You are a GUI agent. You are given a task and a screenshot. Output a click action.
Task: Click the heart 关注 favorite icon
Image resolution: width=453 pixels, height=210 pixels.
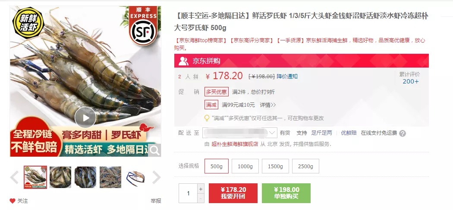13,201
